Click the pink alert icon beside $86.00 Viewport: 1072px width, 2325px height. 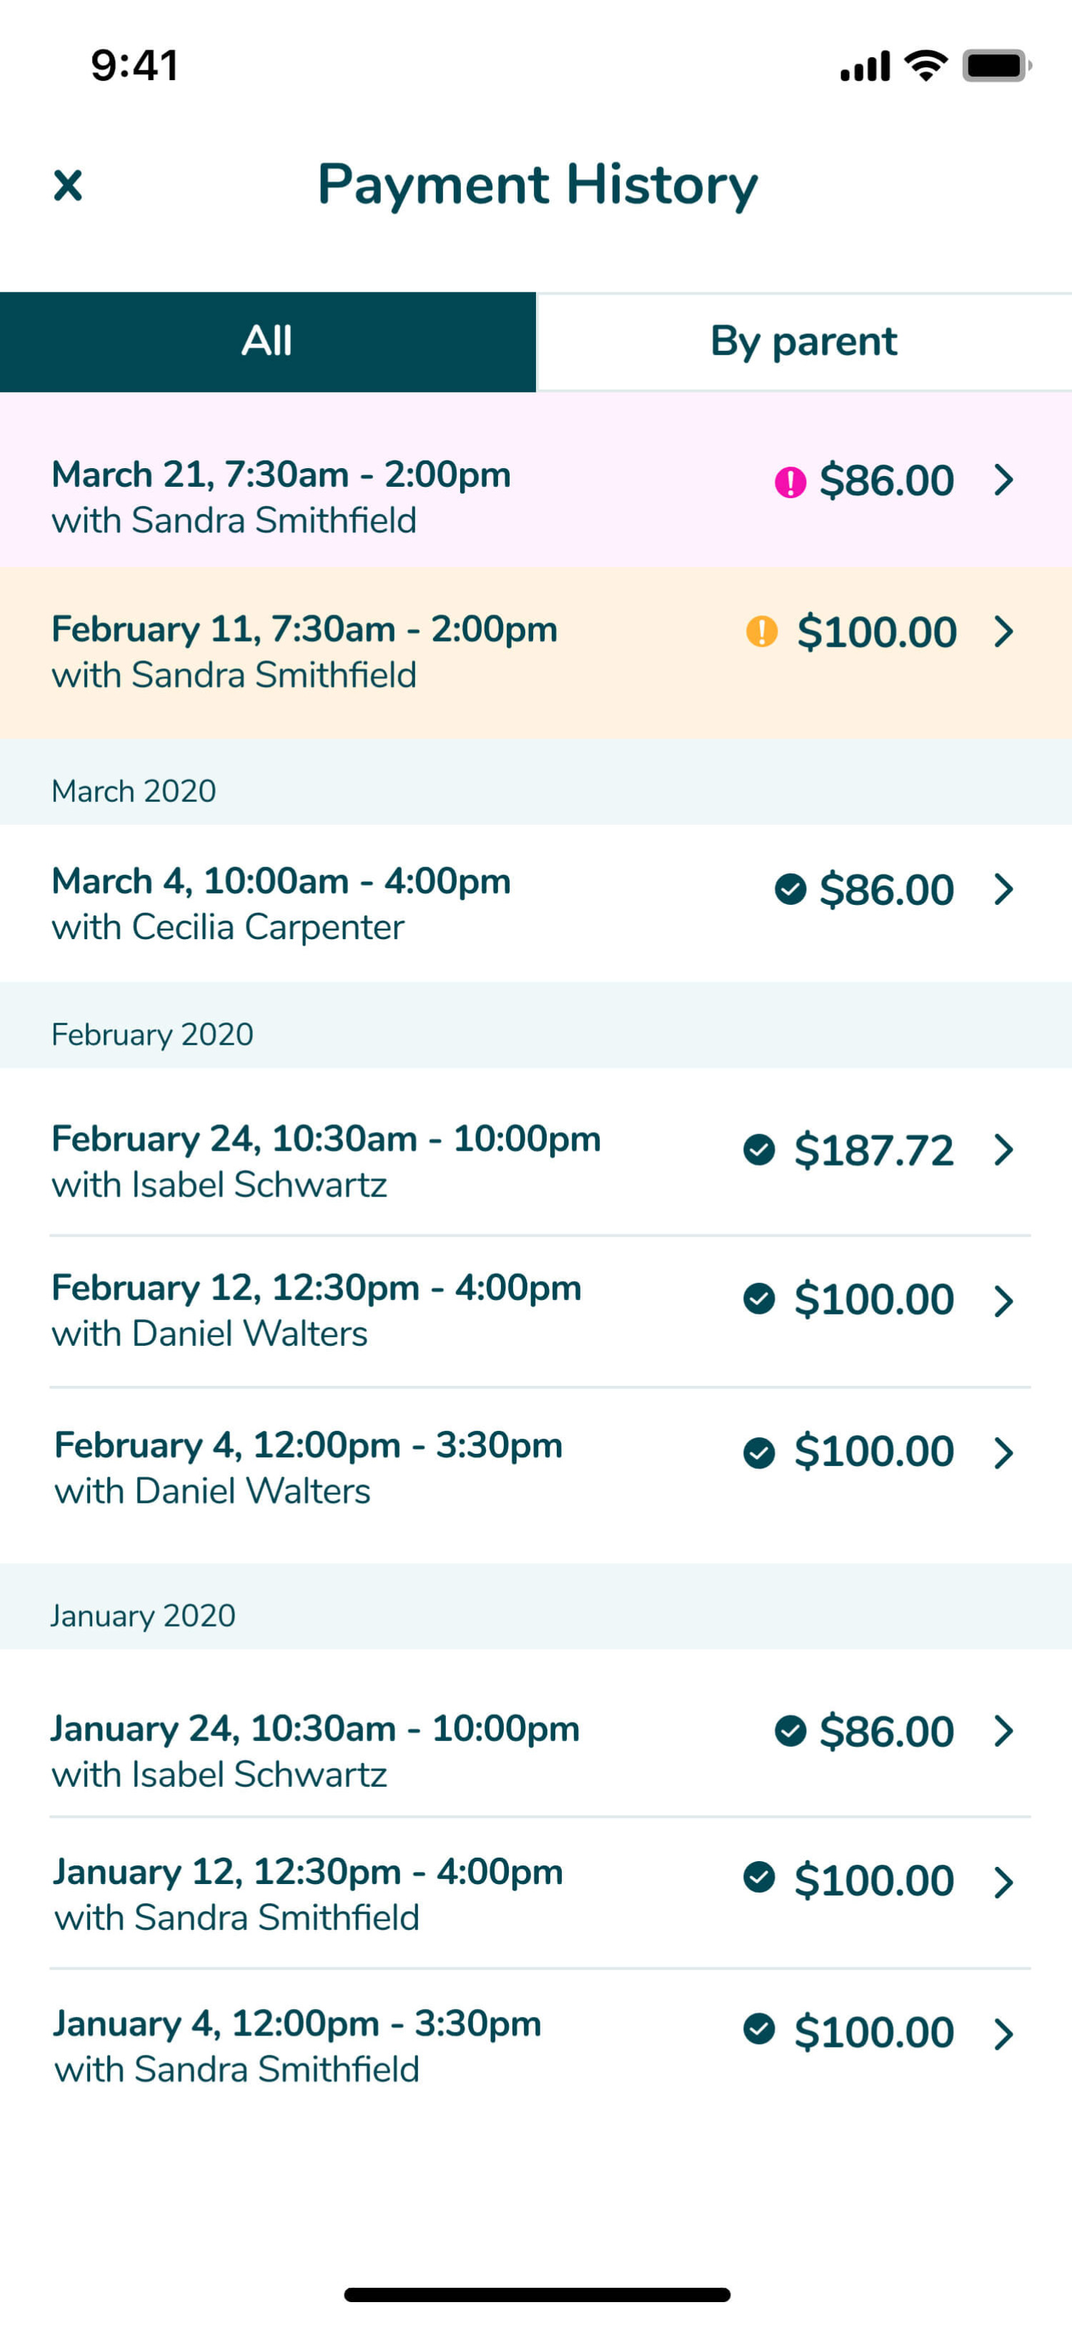pyautogui.click(x=790, y=481)
